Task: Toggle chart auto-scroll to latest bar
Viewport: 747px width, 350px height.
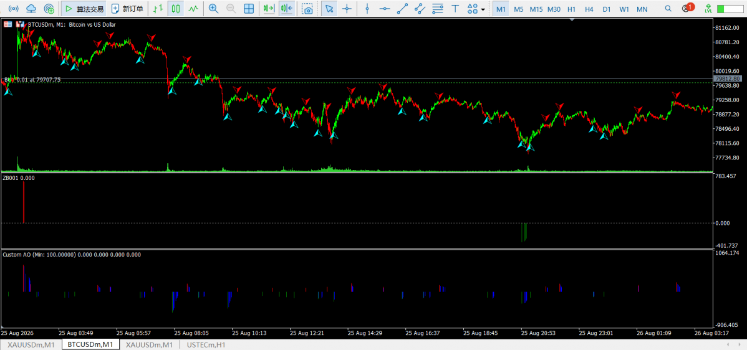Action: [269, 9]
